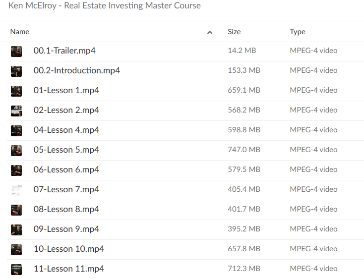The image size is (364, 279).
Task: Click the Ken McElroy course folder title
Action: point(105,6)
